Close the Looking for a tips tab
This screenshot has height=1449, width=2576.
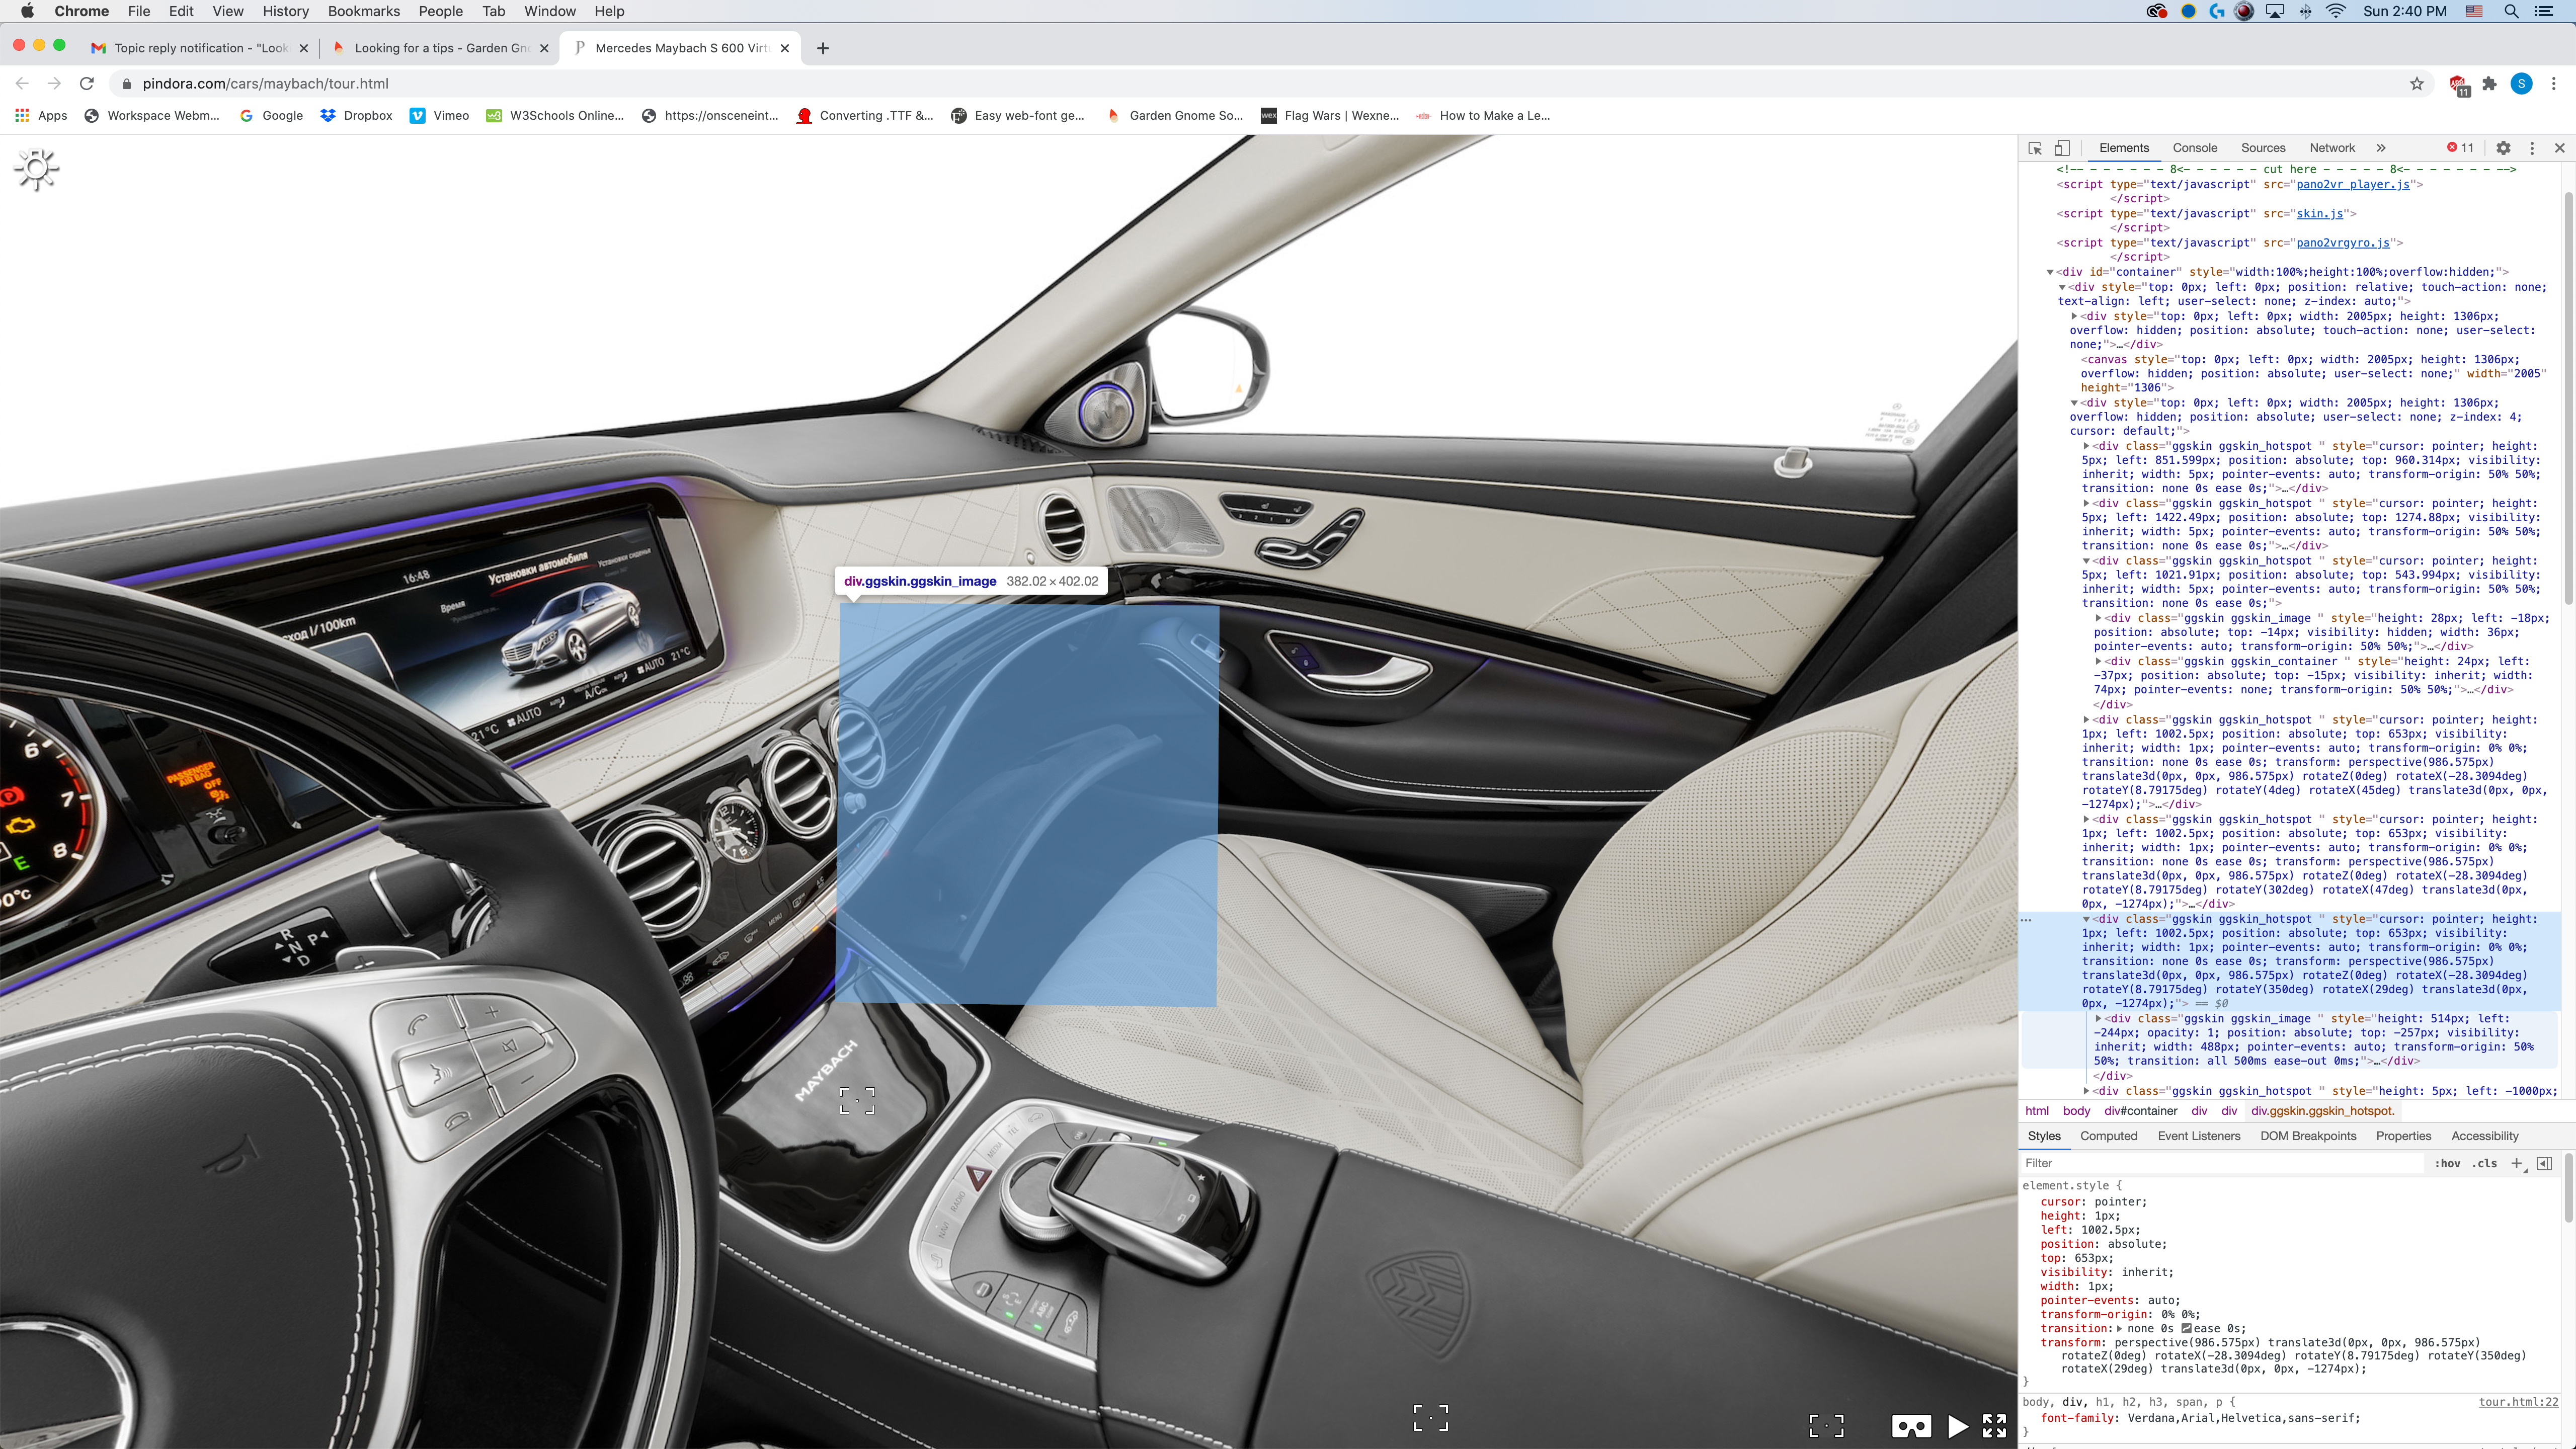click(544, 48)
